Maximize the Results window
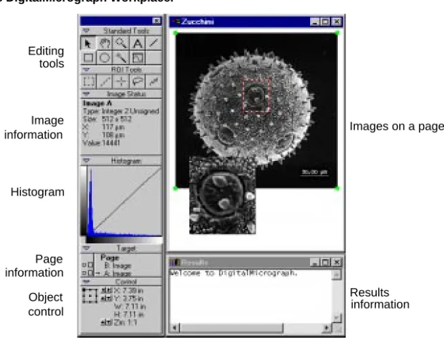 [326, 263]
